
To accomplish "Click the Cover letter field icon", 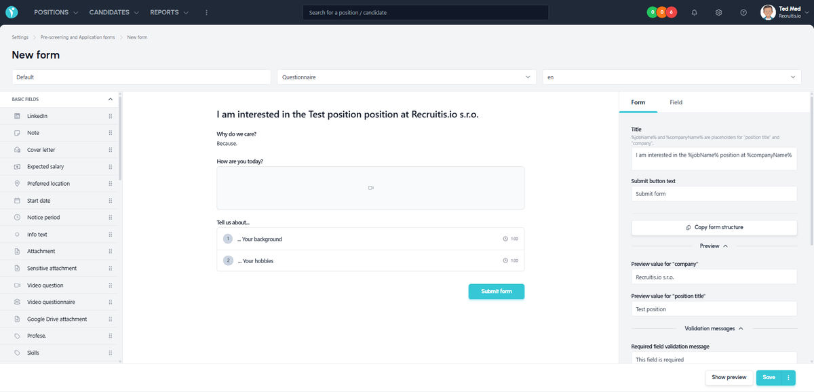I will [17, 150].
